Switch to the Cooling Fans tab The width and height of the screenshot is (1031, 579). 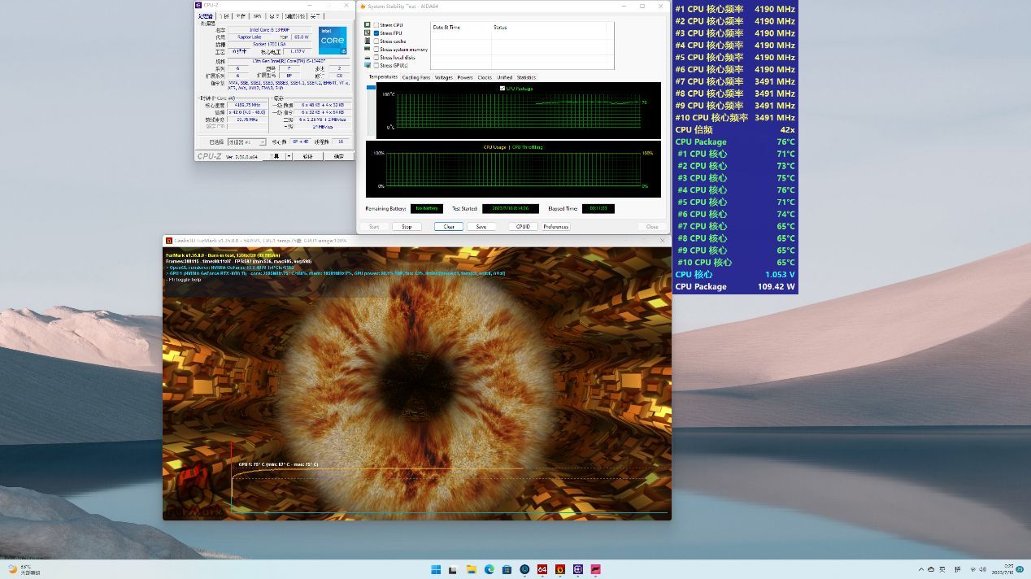pyautogui.click(x=415, y=77)
